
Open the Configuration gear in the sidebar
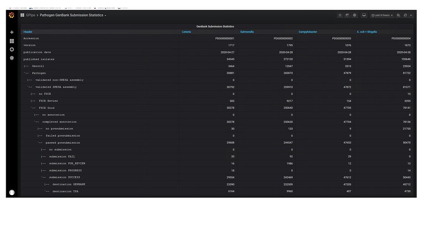(x=12, y=58)
